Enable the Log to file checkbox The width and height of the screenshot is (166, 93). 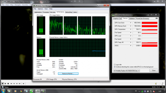pyautogui.click(x=115, y=65)
